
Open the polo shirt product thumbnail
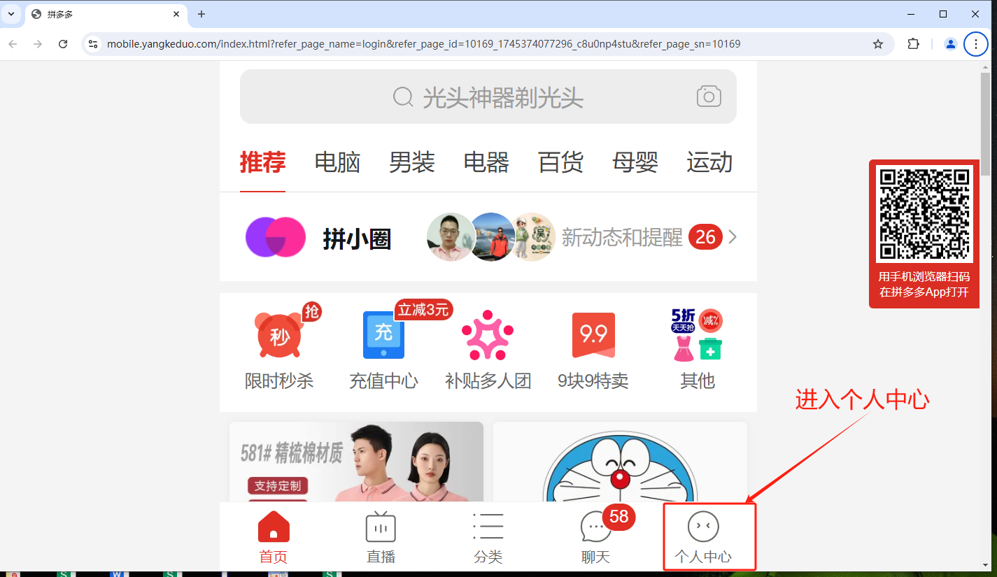tap(356, 462)
